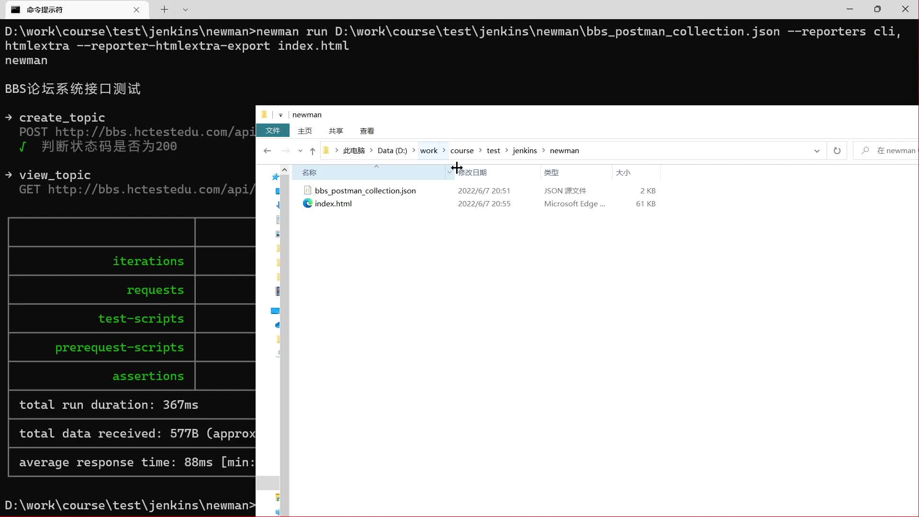Expand the 共享 ribbon options
Screen dimensions: 919x517
[335, 131]
